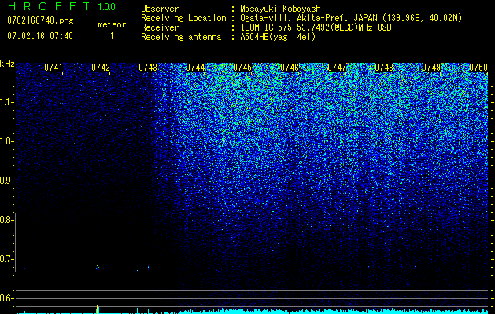Click the 0.6 frequency axis label

6,298
